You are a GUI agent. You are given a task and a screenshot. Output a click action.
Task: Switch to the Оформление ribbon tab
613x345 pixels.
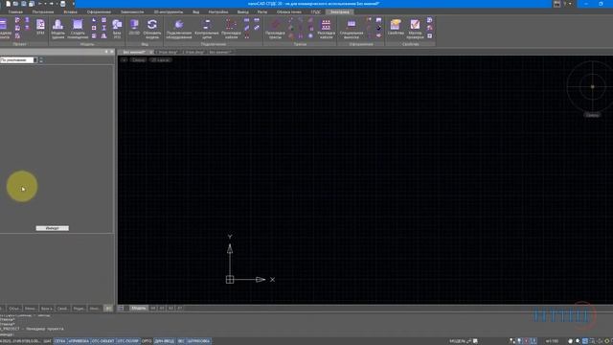pyautogui.click(x=99, y=11)
